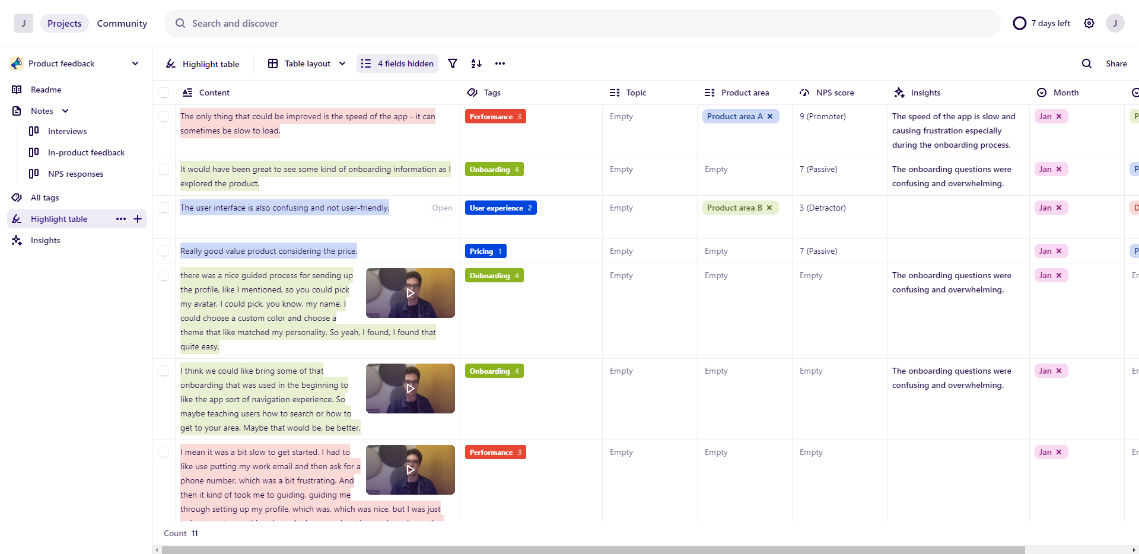Click the table search magnifier icon
Image resolution: width=1139 pixels, height=554 pixels.
coord(1087,63)
